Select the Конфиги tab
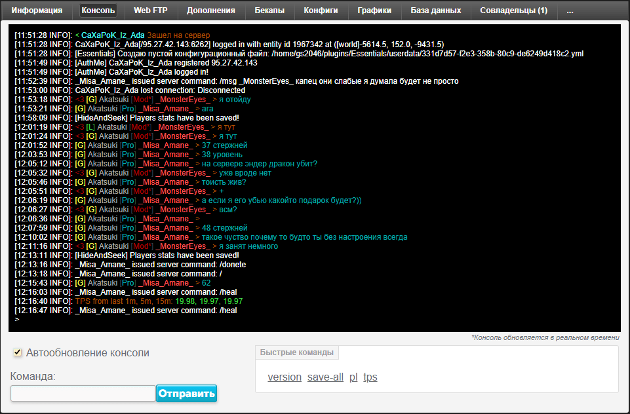The image size is (630, 414). 321,10
